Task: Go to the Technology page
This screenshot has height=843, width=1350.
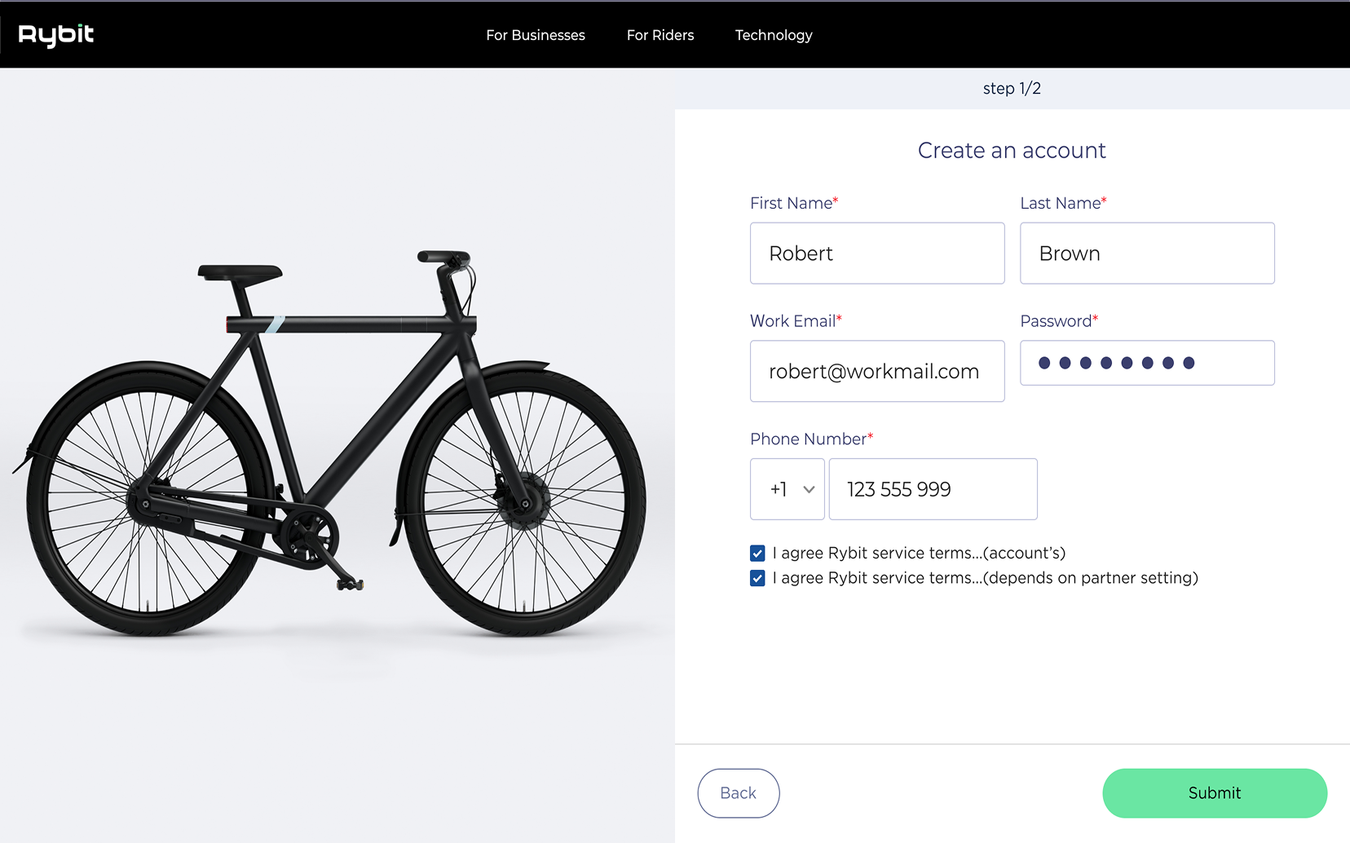Action: click(x=774, y=35)
